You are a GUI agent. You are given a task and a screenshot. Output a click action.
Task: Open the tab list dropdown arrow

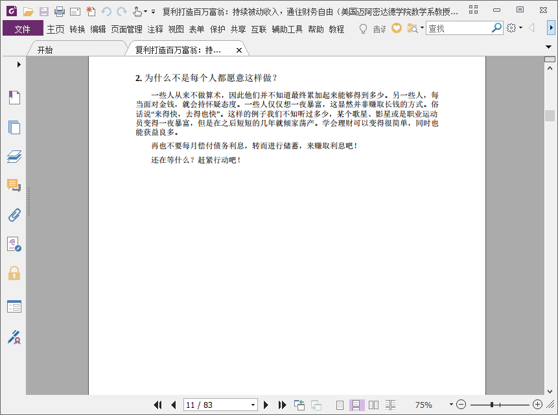click(x=548, y=47)
